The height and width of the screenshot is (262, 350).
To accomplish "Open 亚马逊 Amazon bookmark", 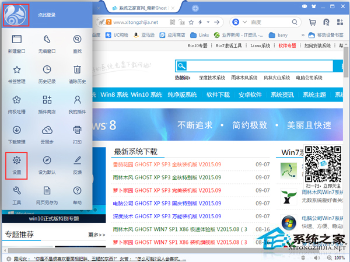I will pyautogui.click(x=143, y=35).
